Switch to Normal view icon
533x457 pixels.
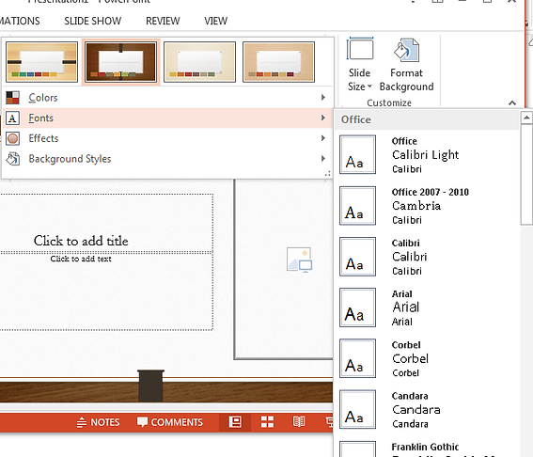(235, 422)
